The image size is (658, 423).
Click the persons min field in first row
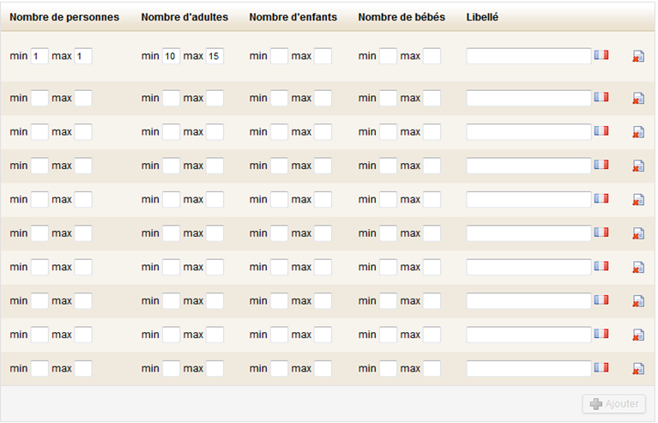coord(39,57)
